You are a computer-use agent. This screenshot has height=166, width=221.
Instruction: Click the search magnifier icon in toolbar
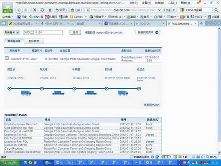[x=216, y=10]
